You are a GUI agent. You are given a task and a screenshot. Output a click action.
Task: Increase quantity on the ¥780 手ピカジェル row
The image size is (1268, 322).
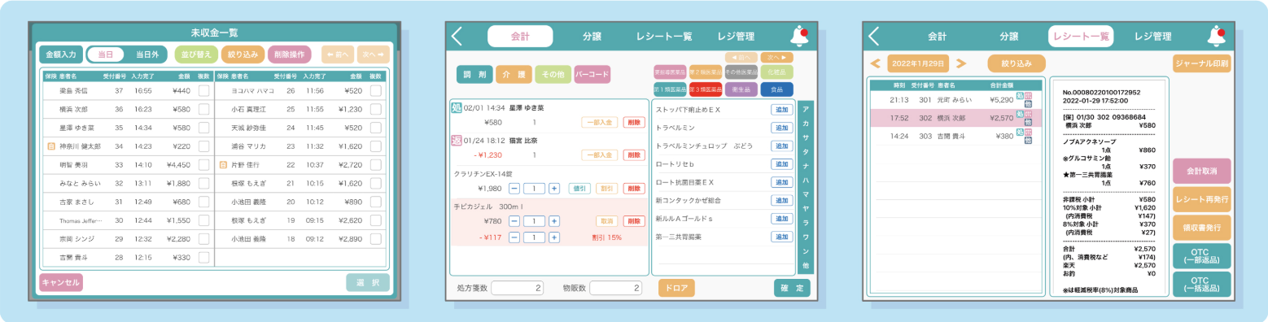pyautogui.click(x=553, y=221)
